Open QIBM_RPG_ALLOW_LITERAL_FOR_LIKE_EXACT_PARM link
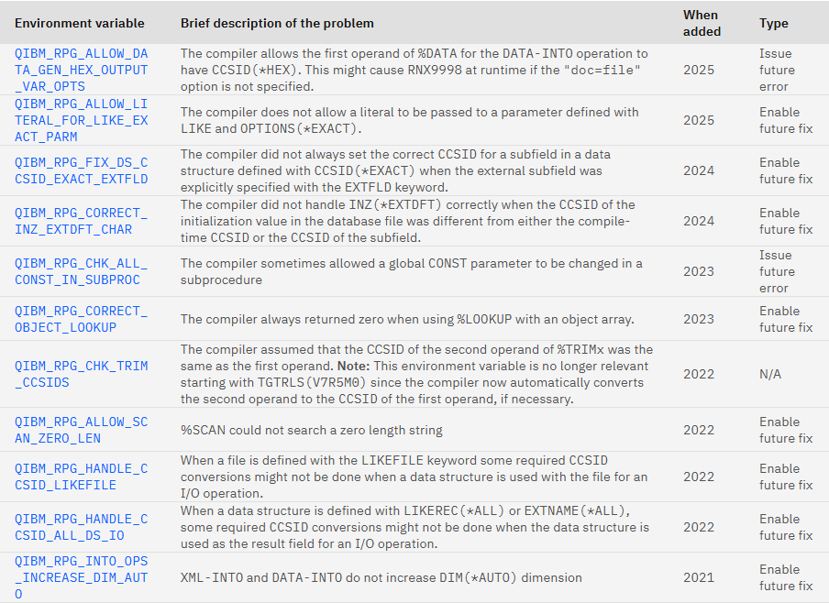 [81, 120]
